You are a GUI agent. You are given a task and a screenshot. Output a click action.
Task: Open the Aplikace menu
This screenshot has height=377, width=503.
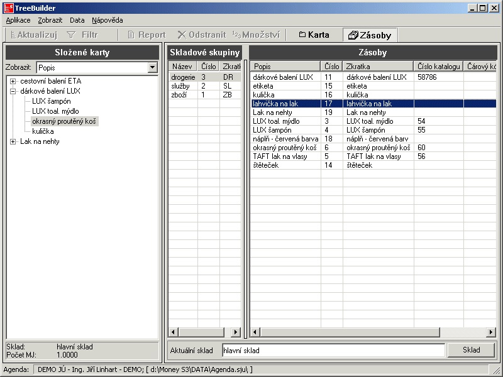18,20
